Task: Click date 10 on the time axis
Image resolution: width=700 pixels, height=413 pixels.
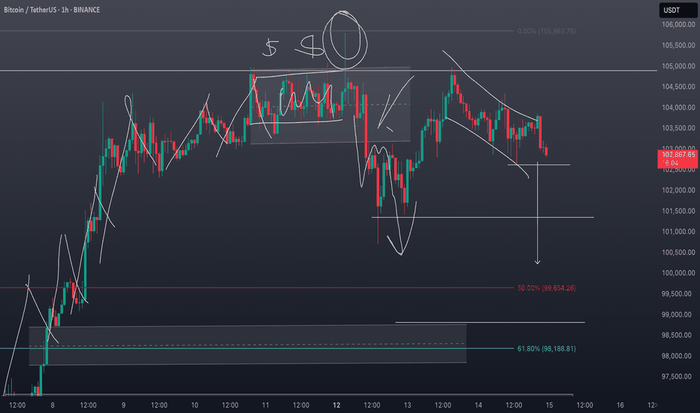Action: pos(195,405)
